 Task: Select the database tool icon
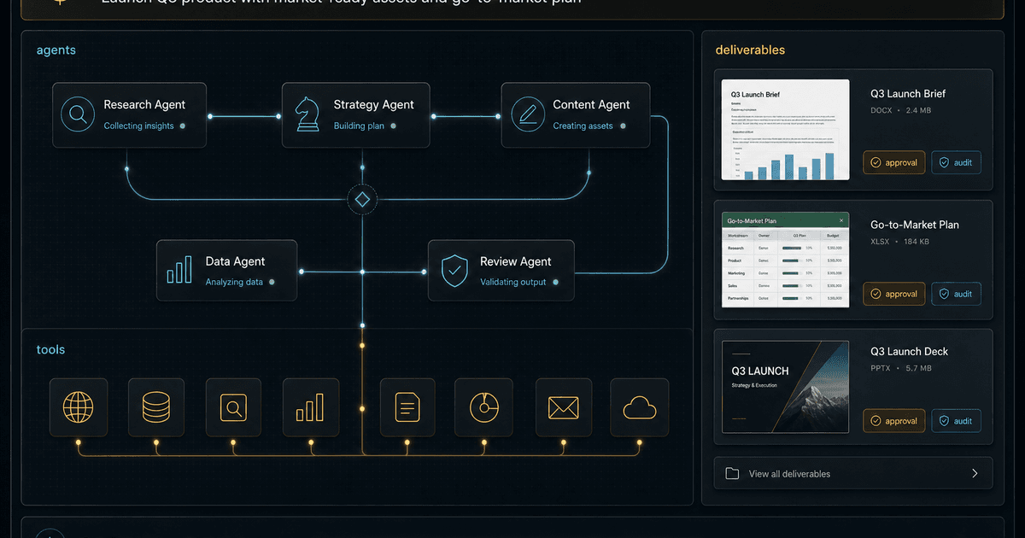tap(156, 407)
